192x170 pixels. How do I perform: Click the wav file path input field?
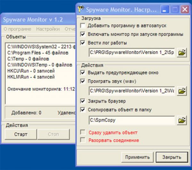tap(132, 91)
